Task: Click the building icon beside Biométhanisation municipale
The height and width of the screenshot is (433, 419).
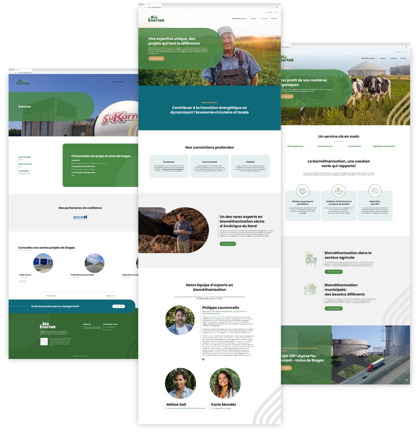Action: pos(310,289)
